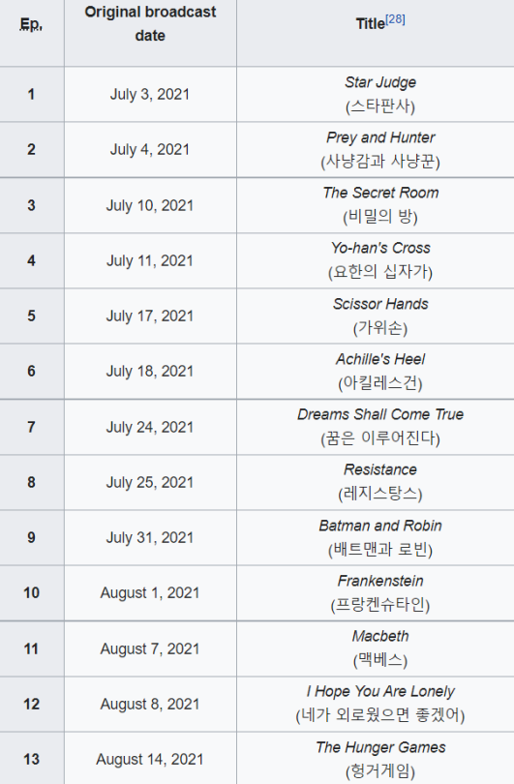The height and width of the screenshot is (784, 514).
Task: Click I Hope You Are Lonely title
Action: coord(380,691)
